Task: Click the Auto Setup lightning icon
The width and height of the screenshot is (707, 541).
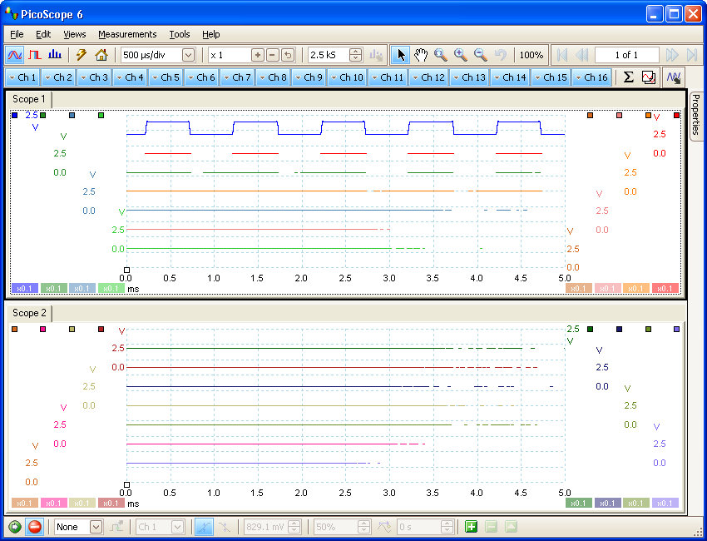Action: pos(82,55)
